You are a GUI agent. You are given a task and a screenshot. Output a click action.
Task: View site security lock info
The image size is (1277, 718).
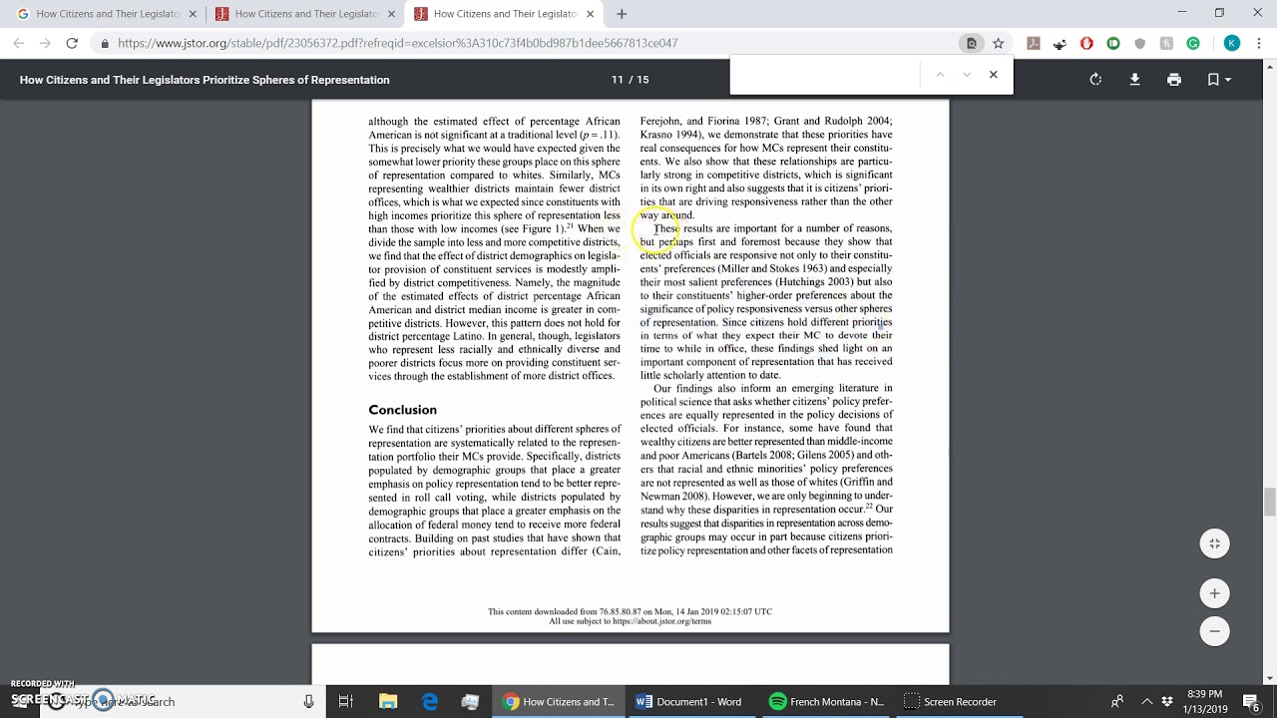pyautogui.click(x=105, y=43)
